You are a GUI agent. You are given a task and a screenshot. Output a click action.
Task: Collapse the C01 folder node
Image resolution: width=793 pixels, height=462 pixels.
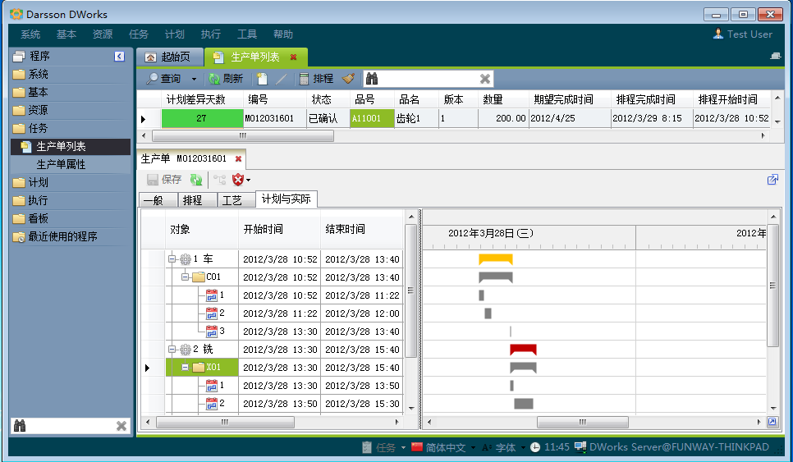[x=186, y=277]
